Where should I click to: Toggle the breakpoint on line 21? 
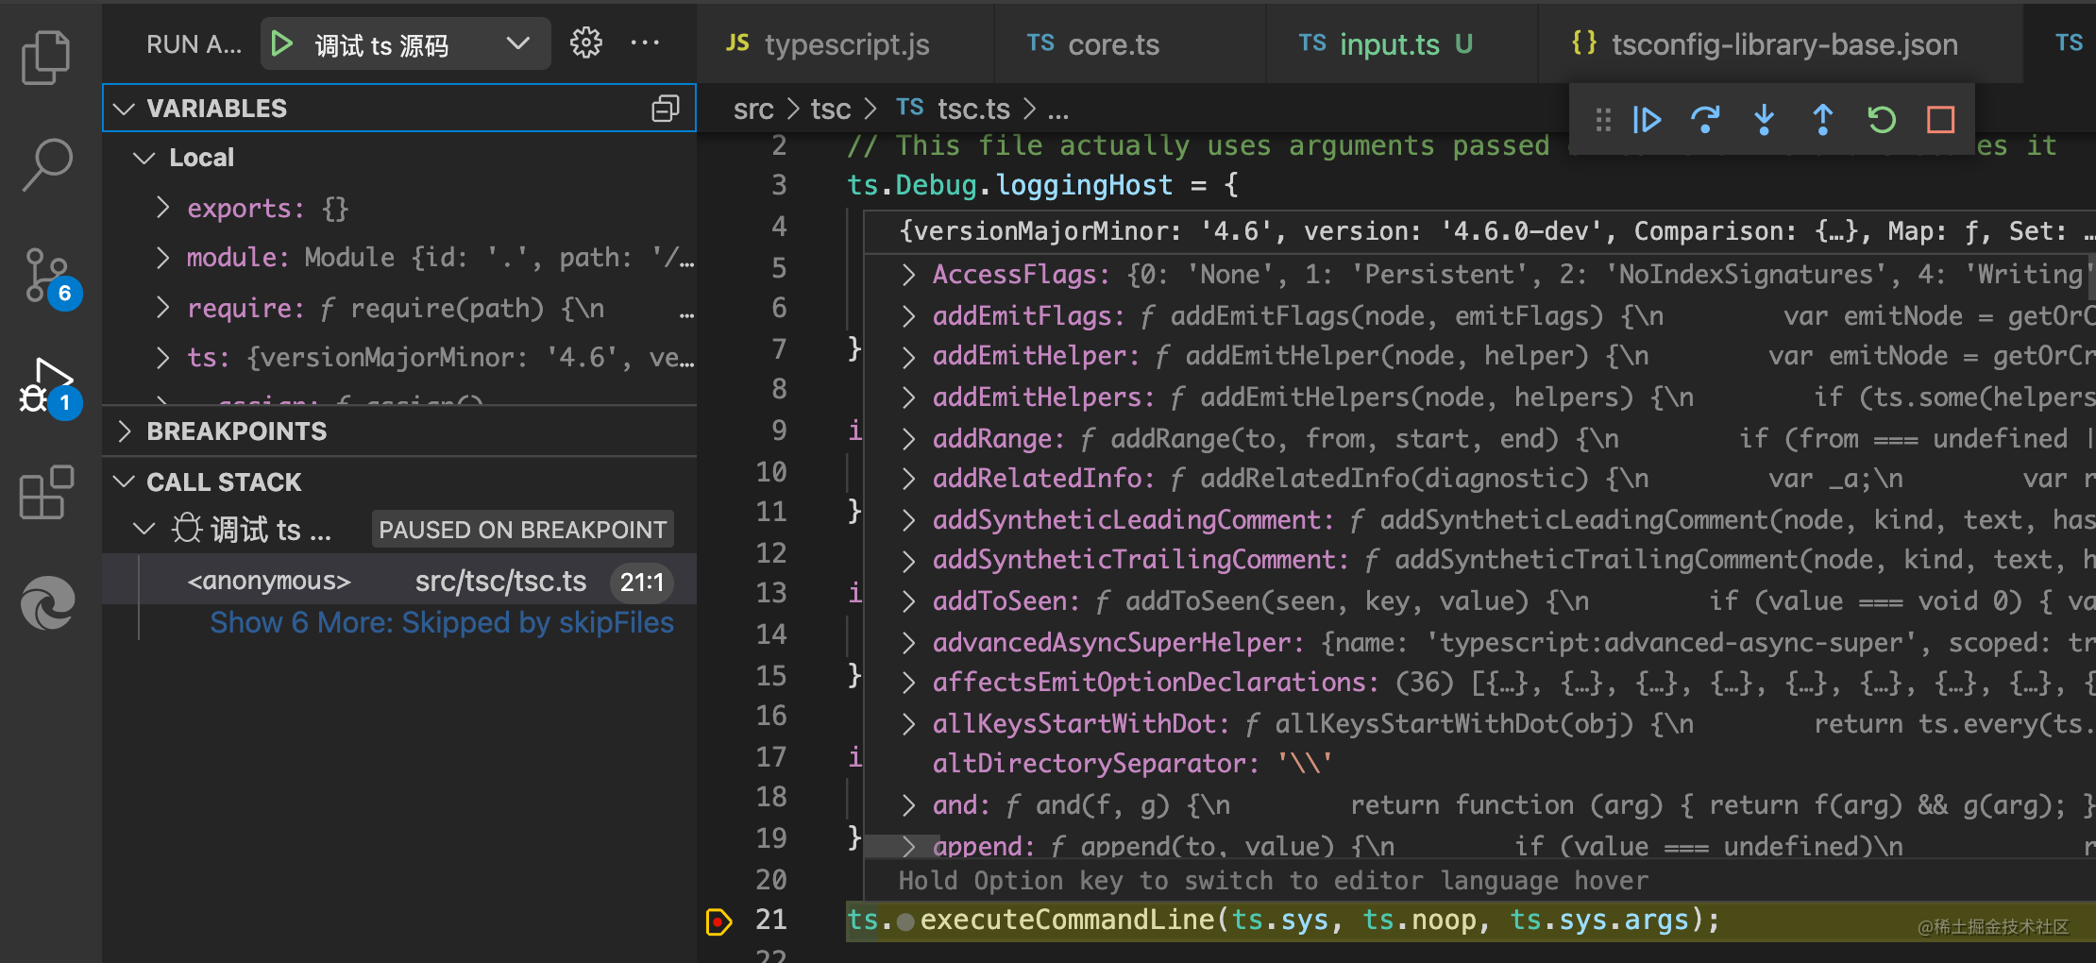718,921
